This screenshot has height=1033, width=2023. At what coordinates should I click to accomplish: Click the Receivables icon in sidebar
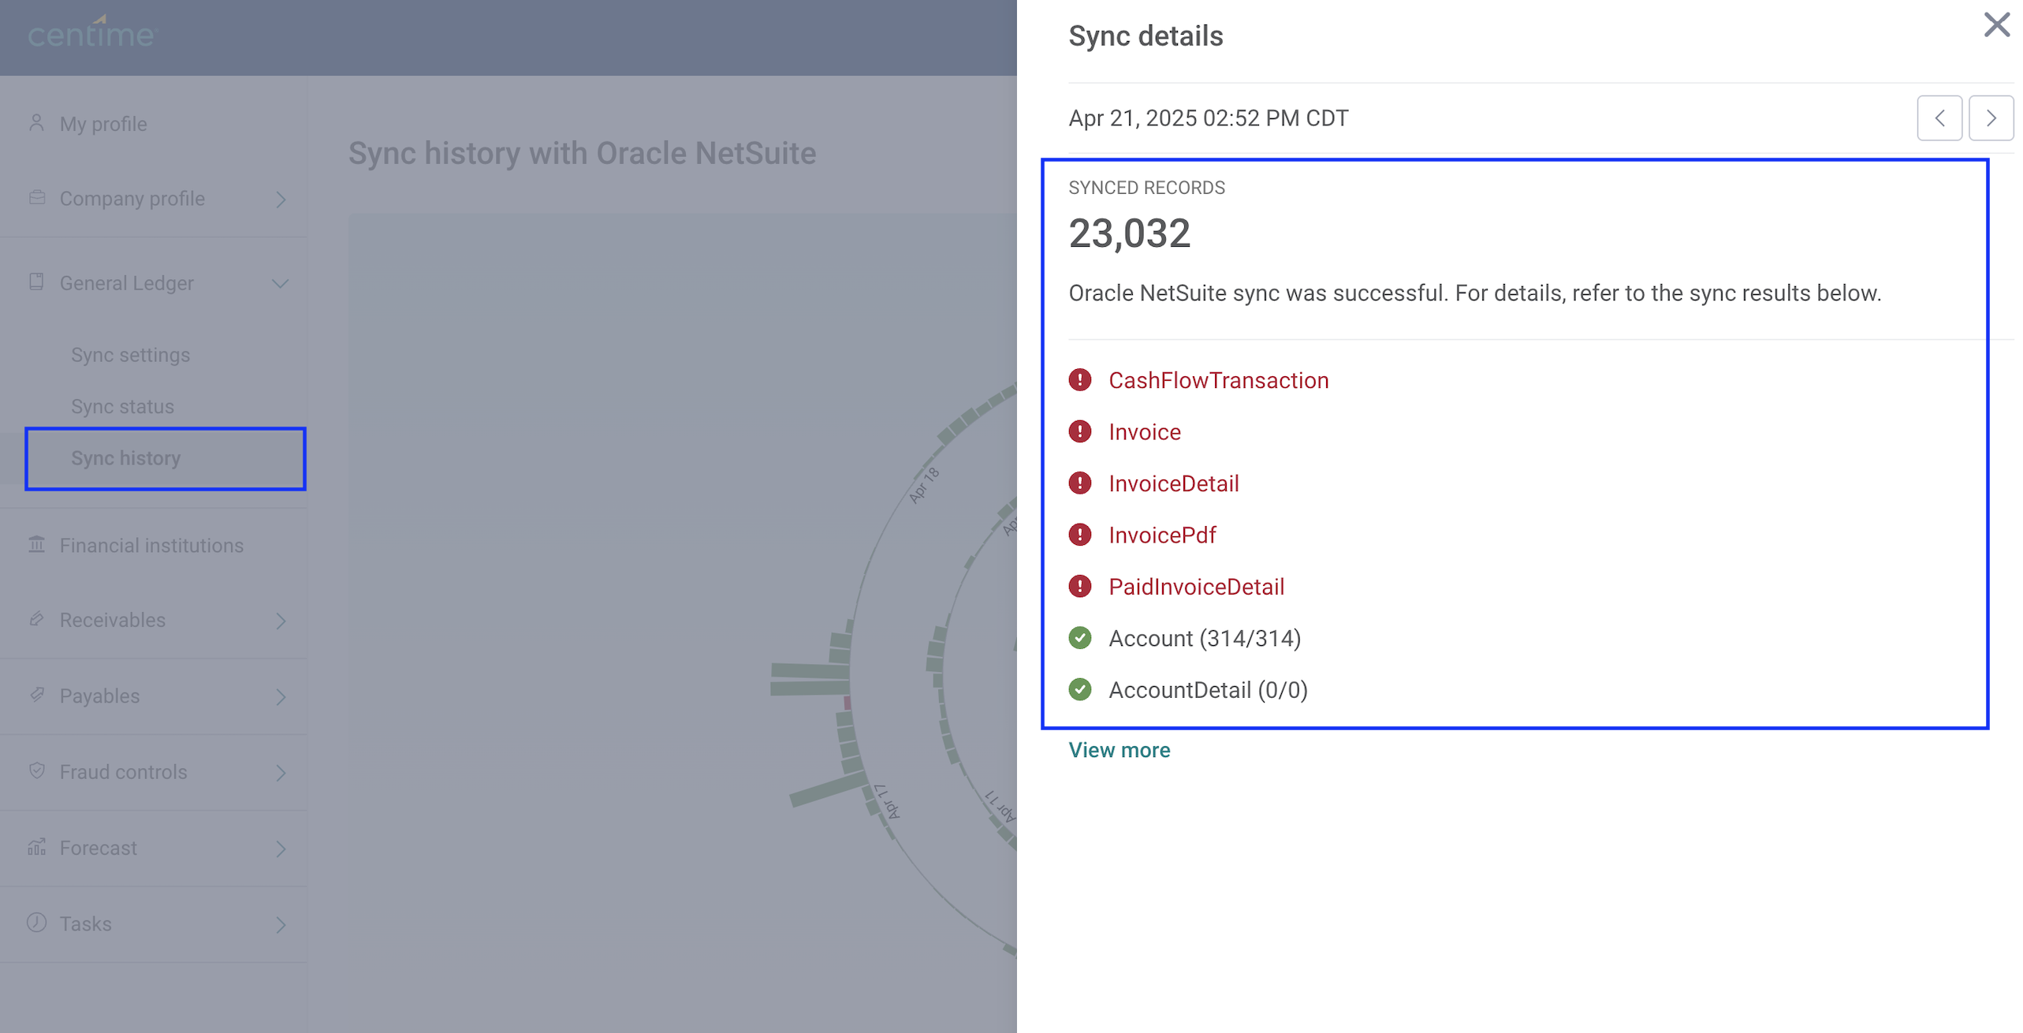click(x=36, y=620)
